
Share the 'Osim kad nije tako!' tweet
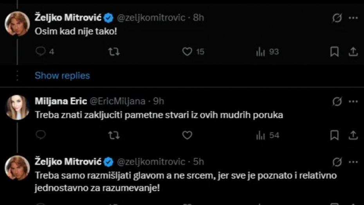pyautogui.click(x=353, y=52)
